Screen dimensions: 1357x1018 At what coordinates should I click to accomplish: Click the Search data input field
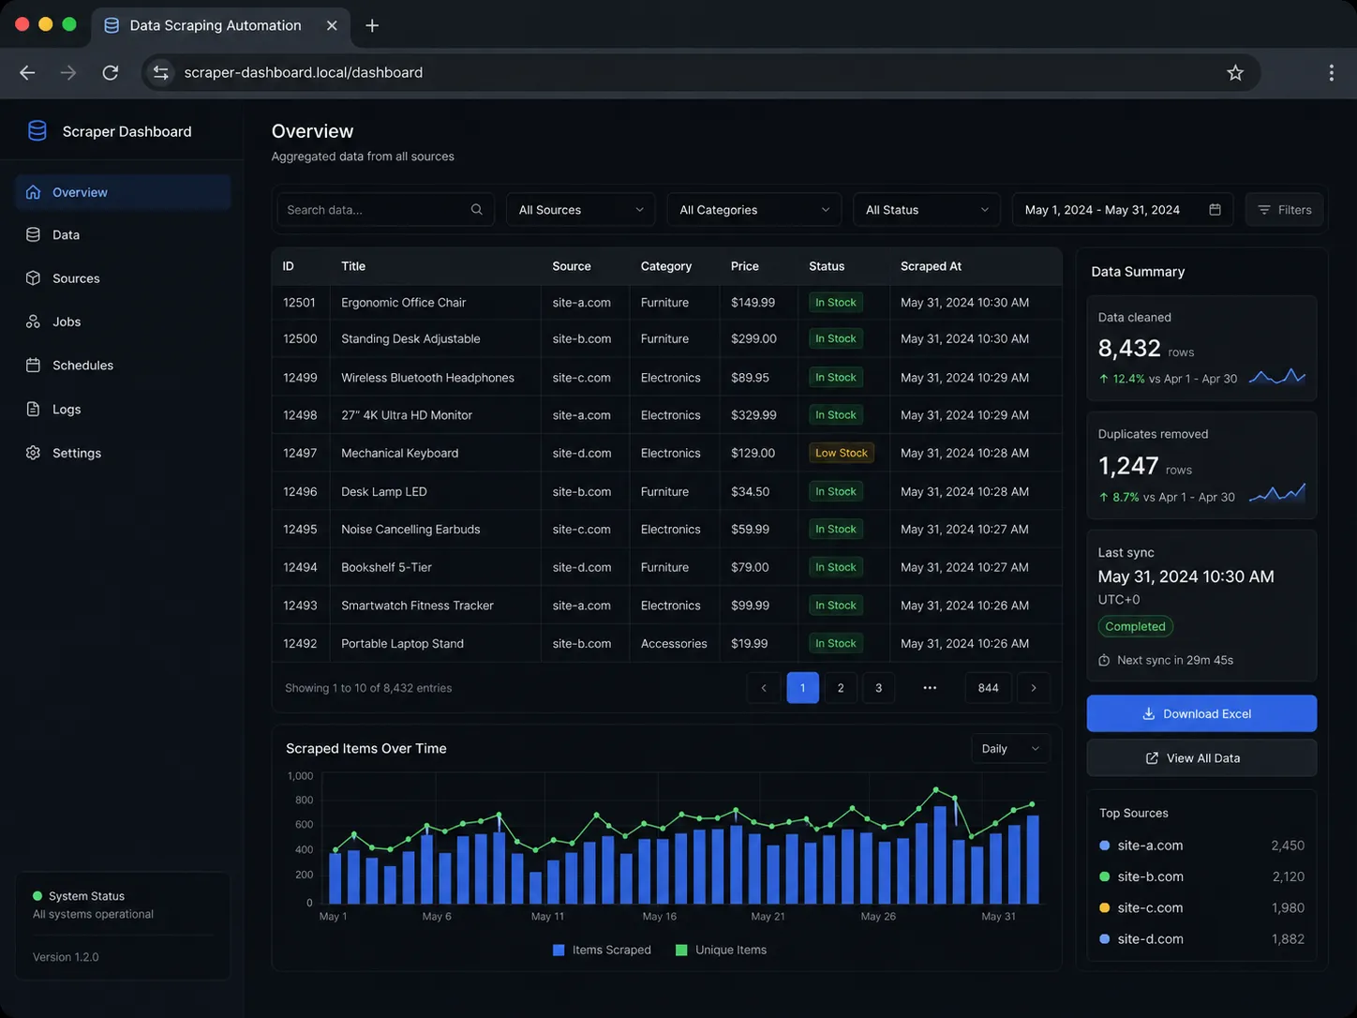pos(385,210)
